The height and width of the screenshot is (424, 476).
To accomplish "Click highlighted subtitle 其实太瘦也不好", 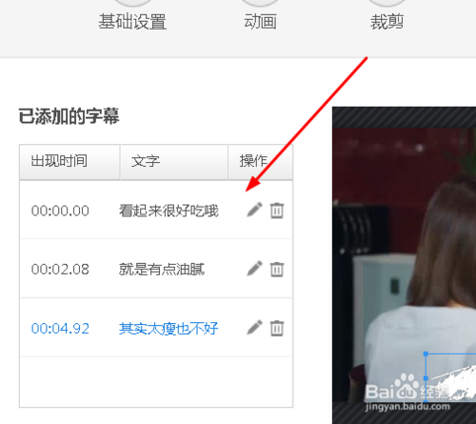I will pos(169,329).
